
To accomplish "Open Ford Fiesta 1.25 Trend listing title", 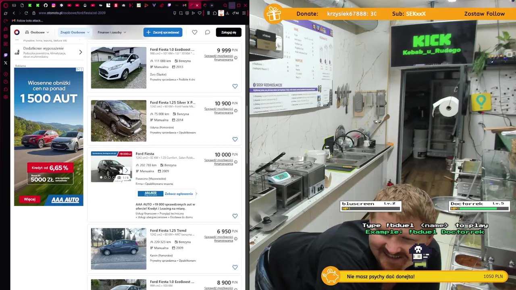I will click(168, 231).
